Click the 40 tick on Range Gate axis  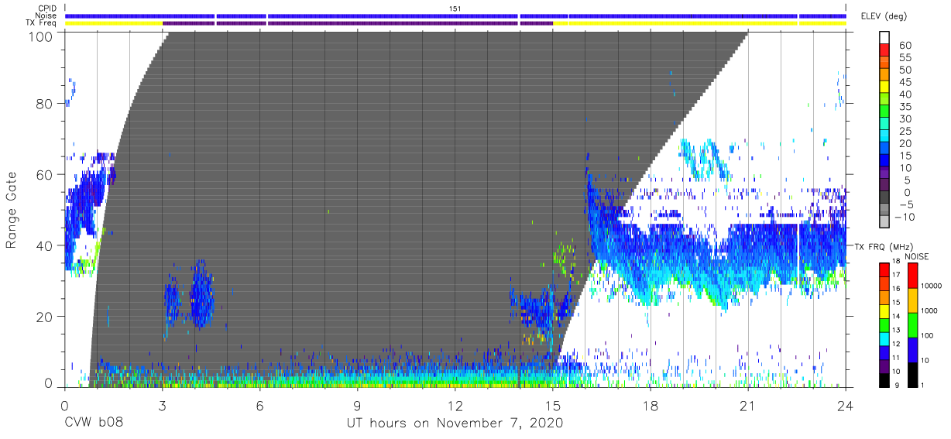click(45, 246)
